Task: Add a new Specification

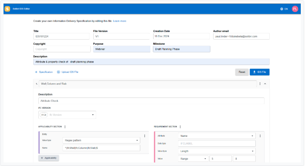Action: [x=44, y=72]
